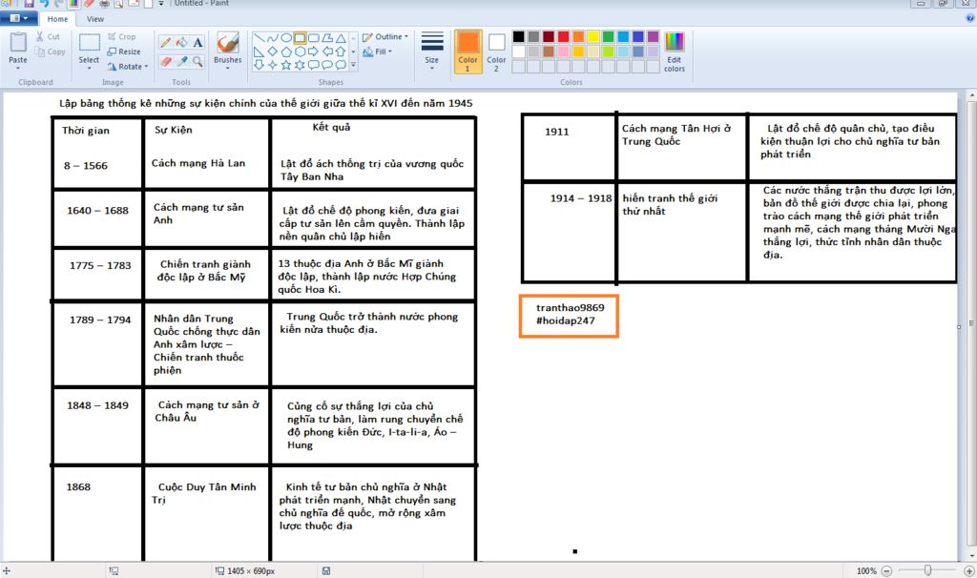Choose the Diamond shape
977x578 pixels.
(x=272, y=52)
